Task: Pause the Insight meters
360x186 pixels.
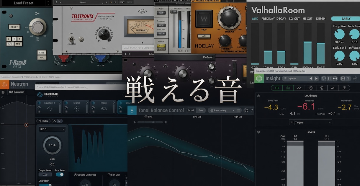Action: (x=329, y=79)
